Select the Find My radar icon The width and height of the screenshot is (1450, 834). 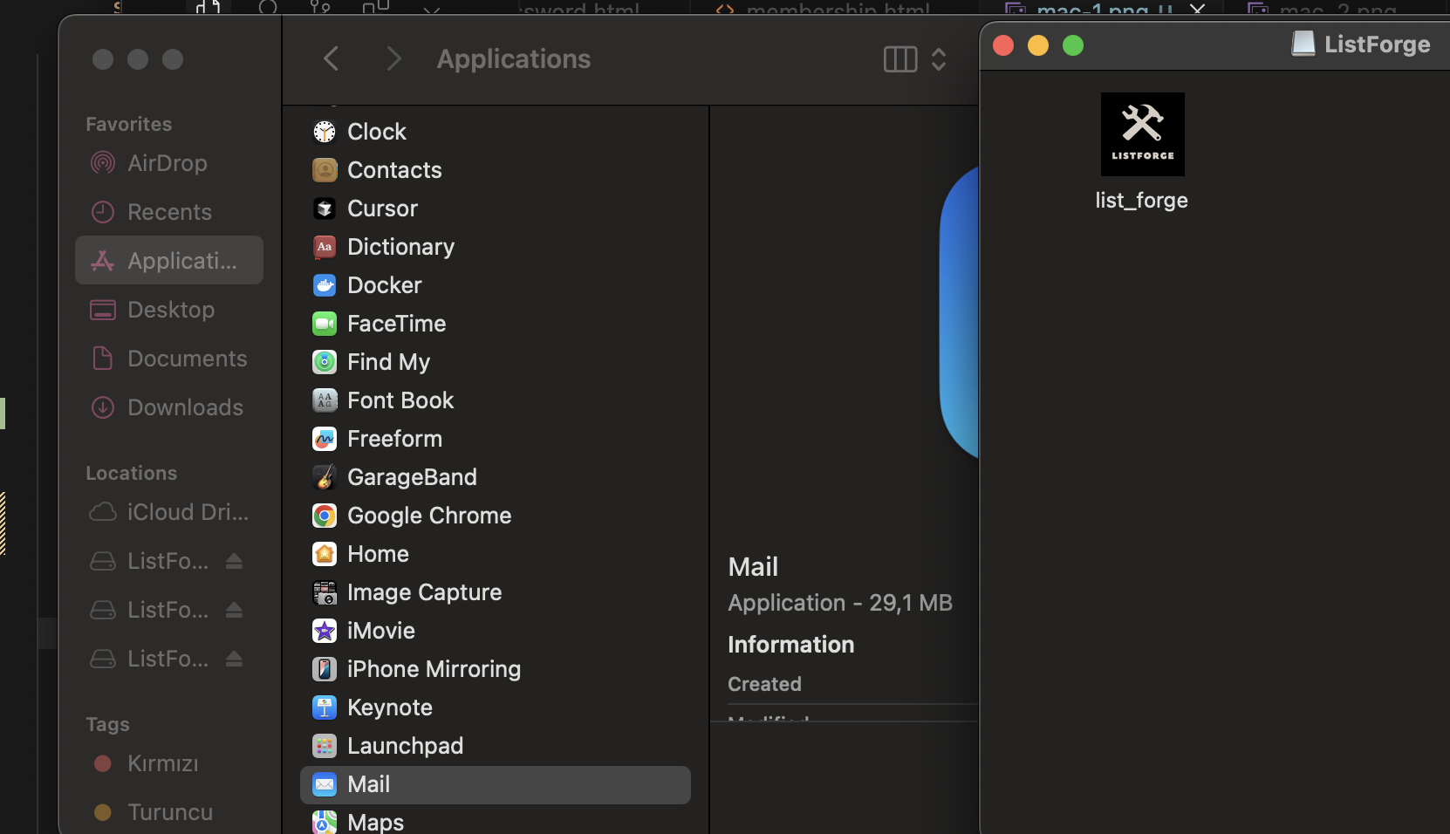pyautogui.click(x=325, y=362)
